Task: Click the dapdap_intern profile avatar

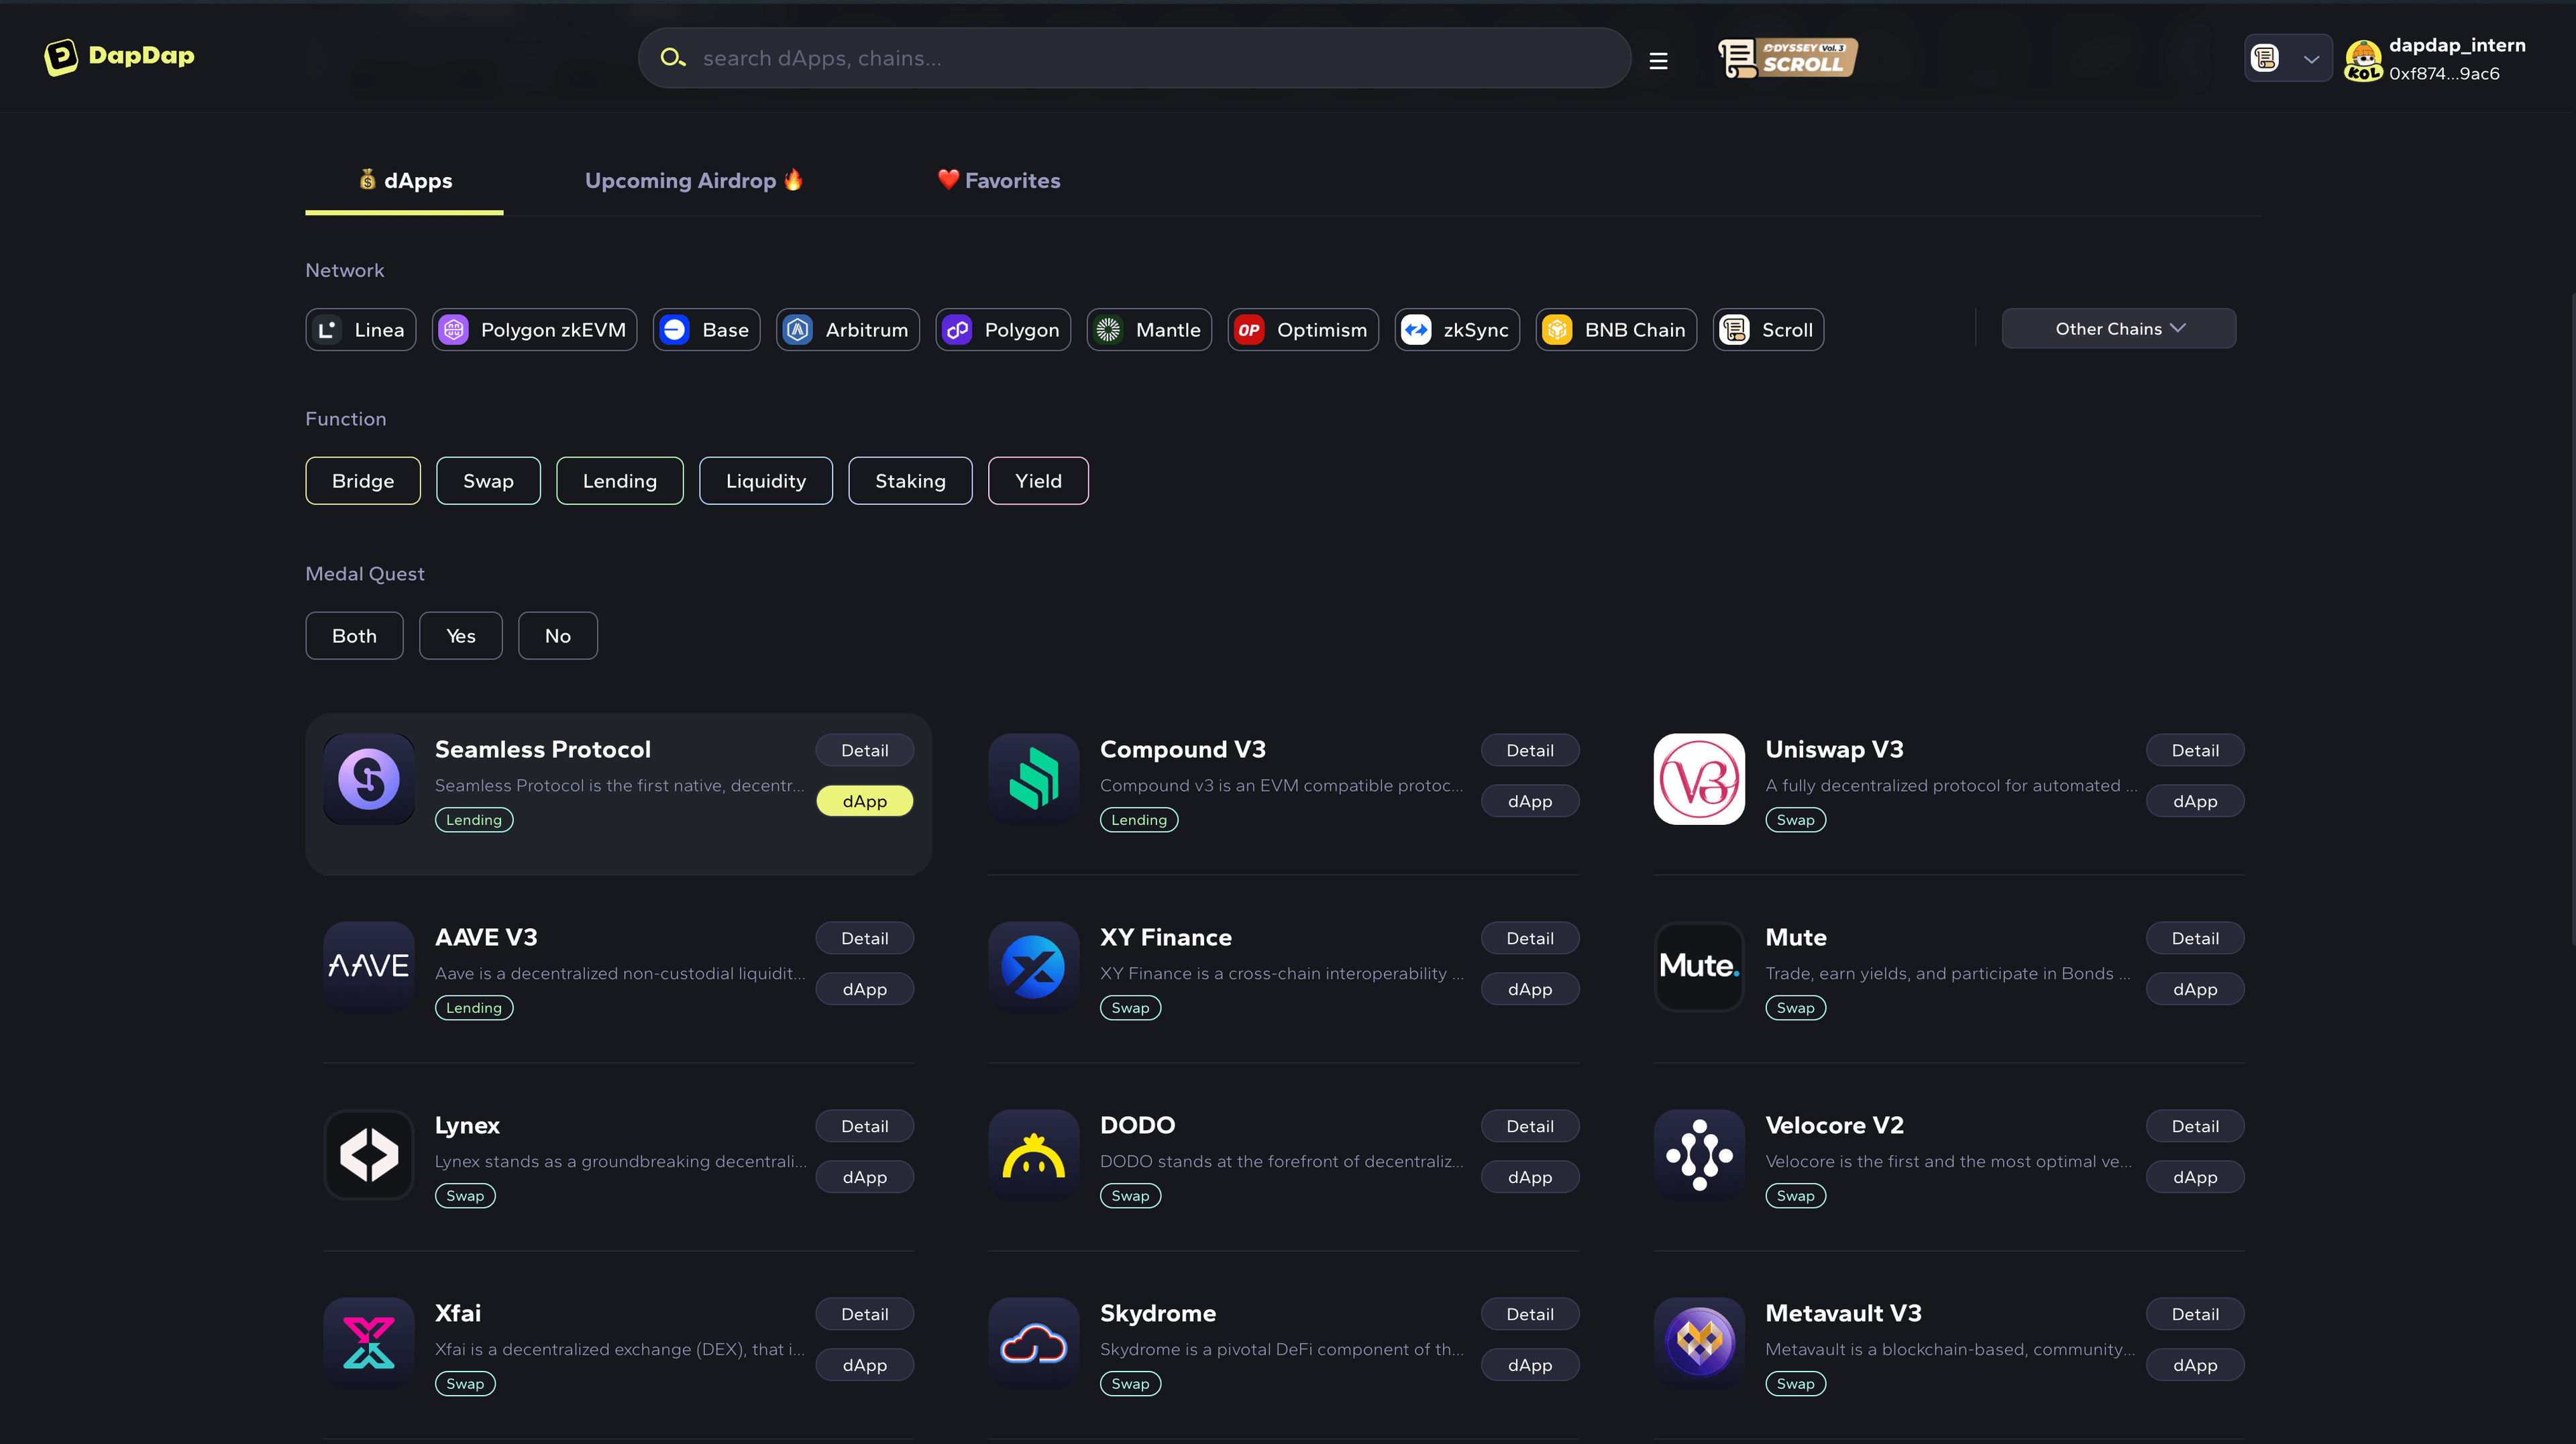Action: [x=2363, y=60]
